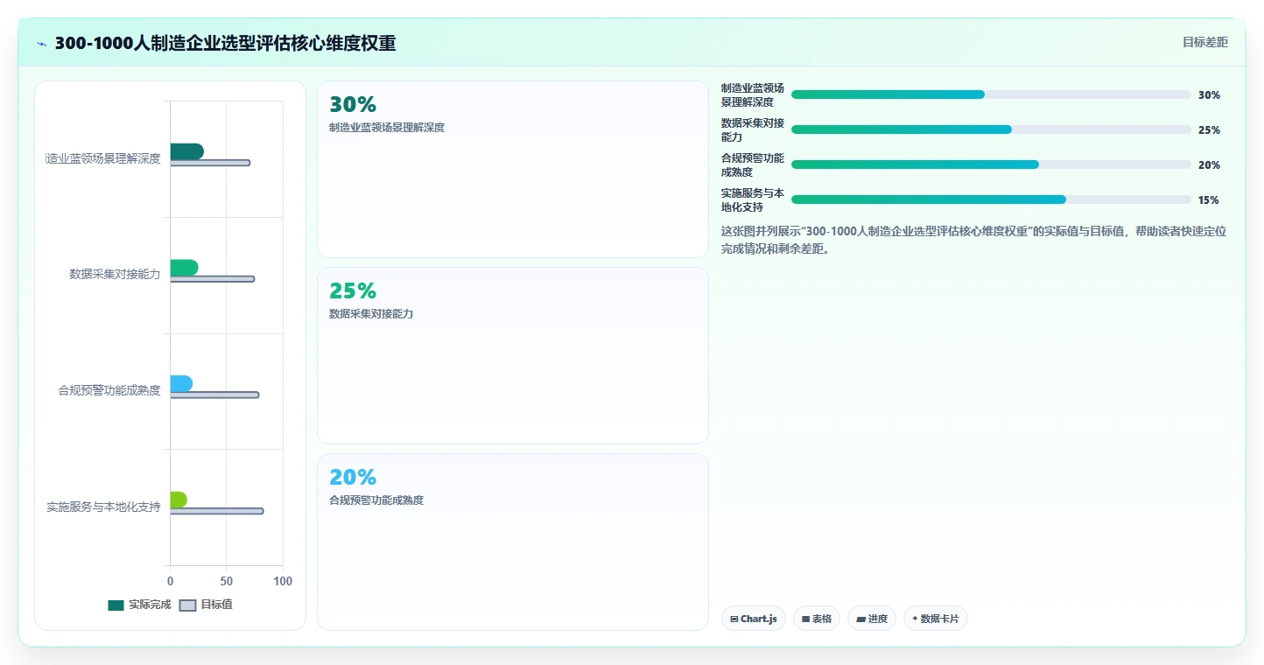Click the blue actual bar for 合规预警功能成熟度

point(181,383)
